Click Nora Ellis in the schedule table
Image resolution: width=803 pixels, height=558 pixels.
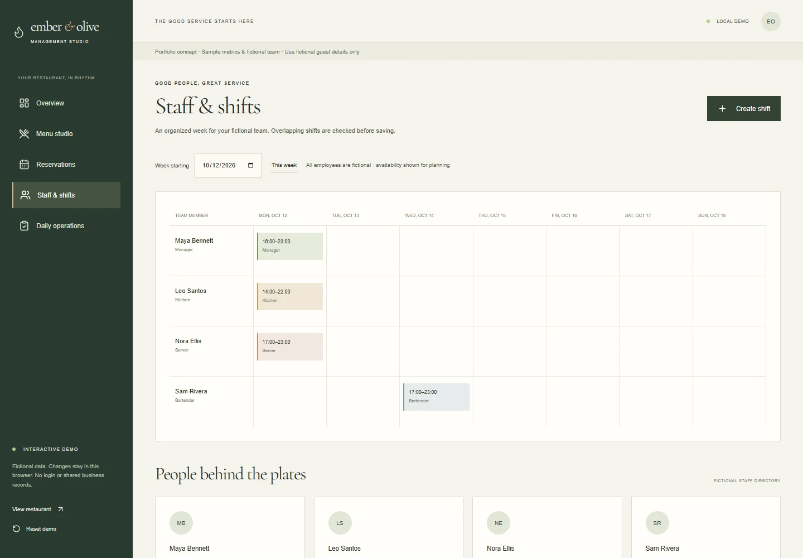(188, 341)
